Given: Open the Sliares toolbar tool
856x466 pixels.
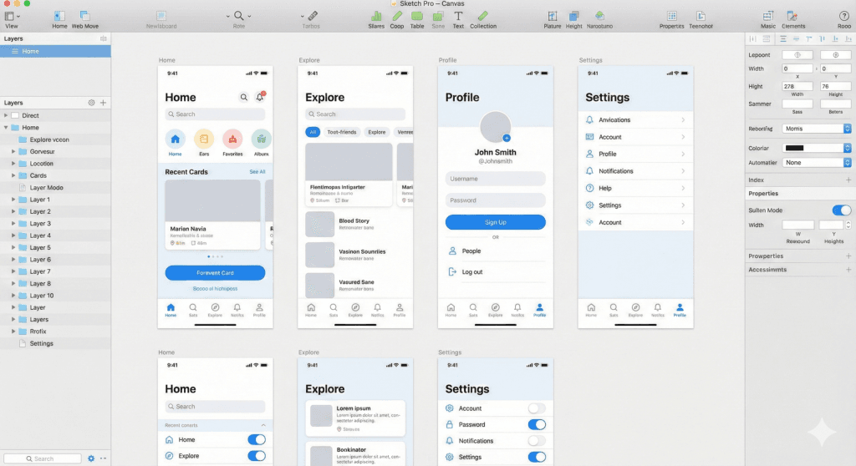Looking at the screenshot, I should point(376,17).
